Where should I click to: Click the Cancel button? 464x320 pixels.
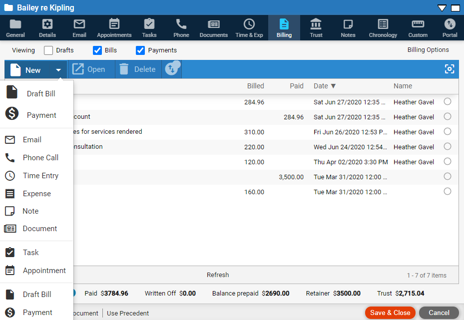[x=439, y=313]
